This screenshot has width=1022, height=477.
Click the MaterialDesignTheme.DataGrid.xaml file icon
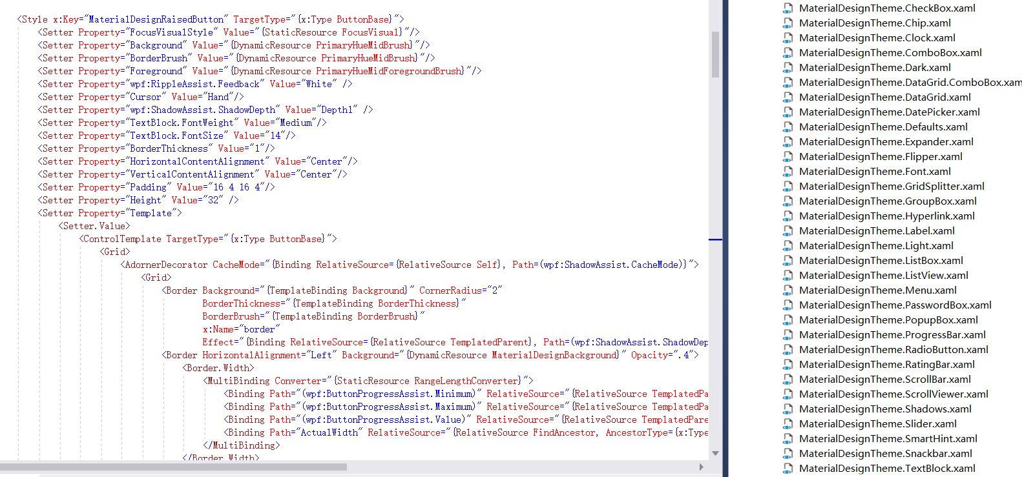coord(787,97)
